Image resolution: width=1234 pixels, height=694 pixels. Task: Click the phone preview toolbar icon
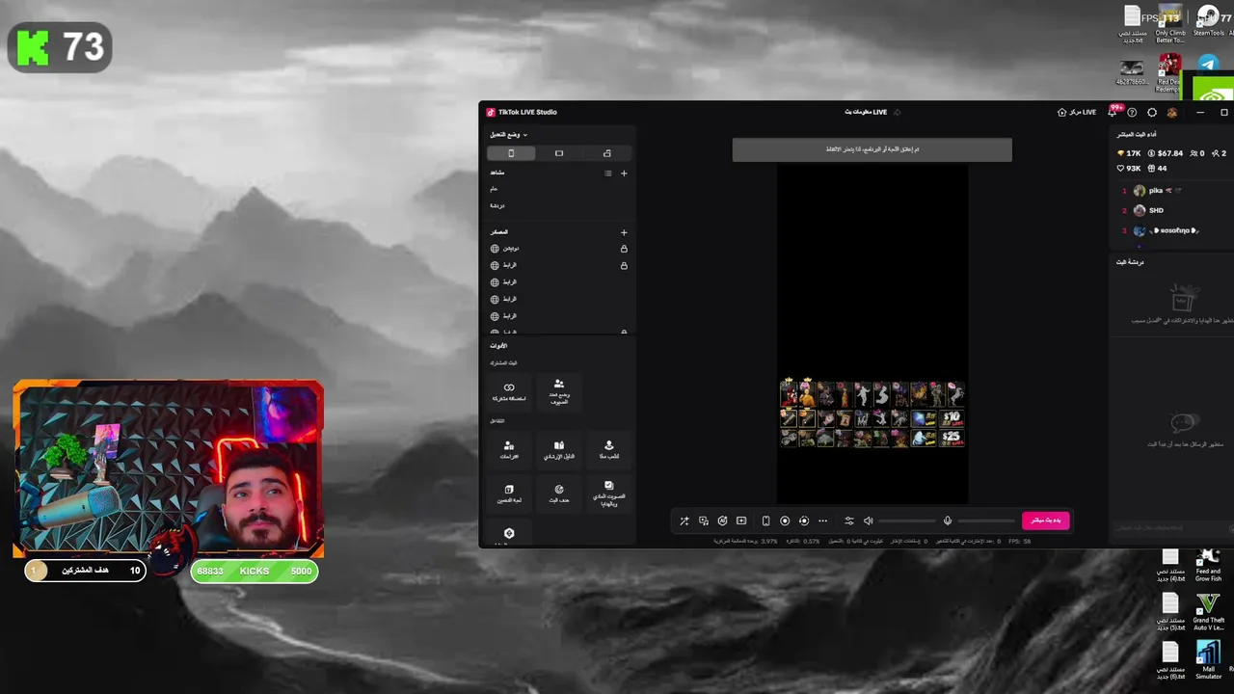point(765,520)
